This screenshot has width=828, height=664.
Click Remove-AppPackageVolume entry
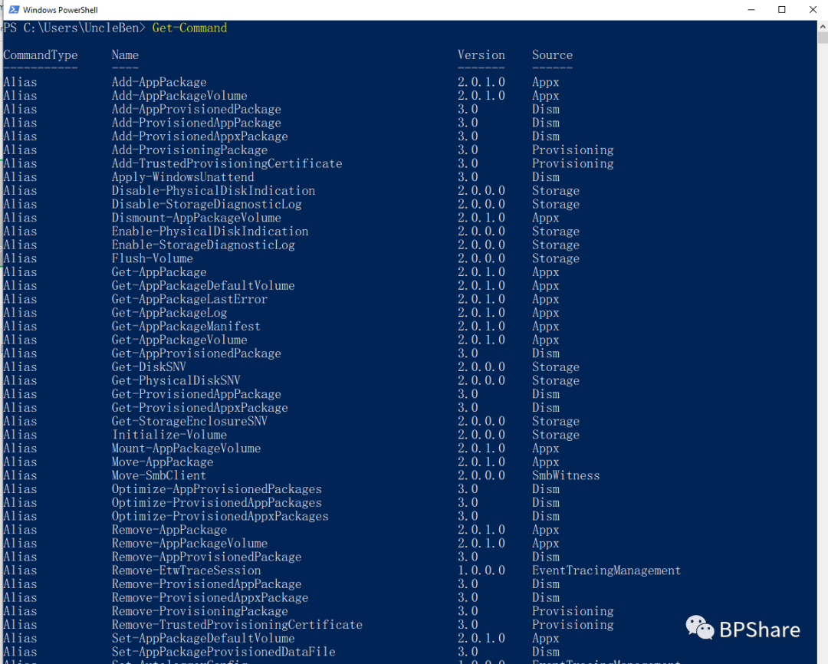(189, 543)
